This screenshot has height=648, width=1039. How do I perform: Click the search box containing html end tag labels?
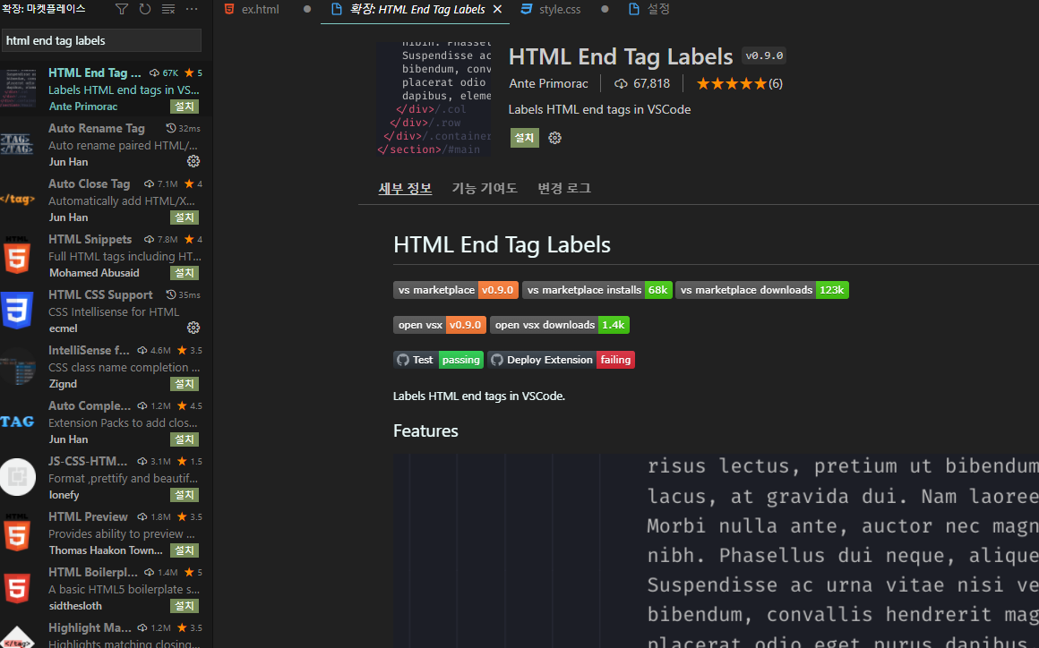pyautogui.click(x=101, y=40)
